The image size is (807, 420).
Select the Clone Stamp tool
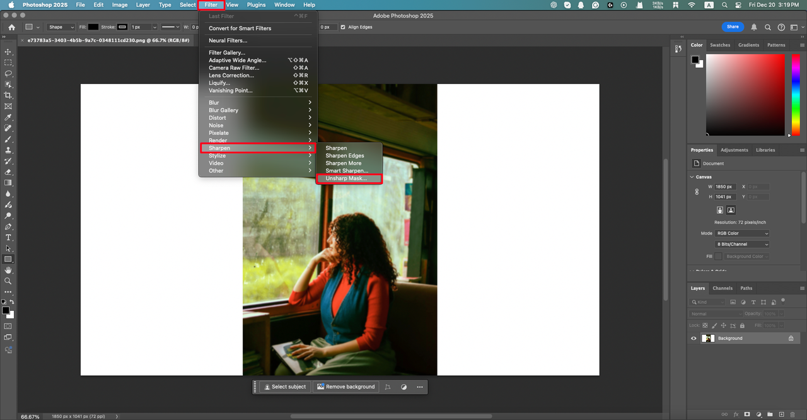8,150
